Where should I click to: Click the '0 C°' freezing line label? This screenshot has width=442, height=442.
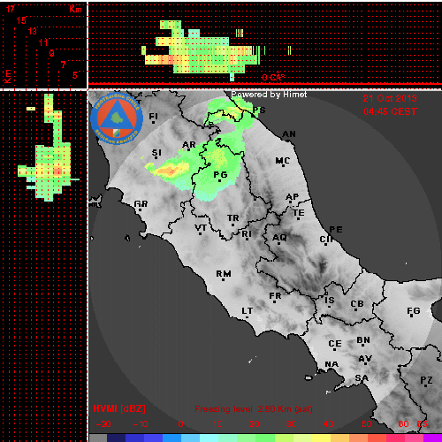(x=273, y=77)
